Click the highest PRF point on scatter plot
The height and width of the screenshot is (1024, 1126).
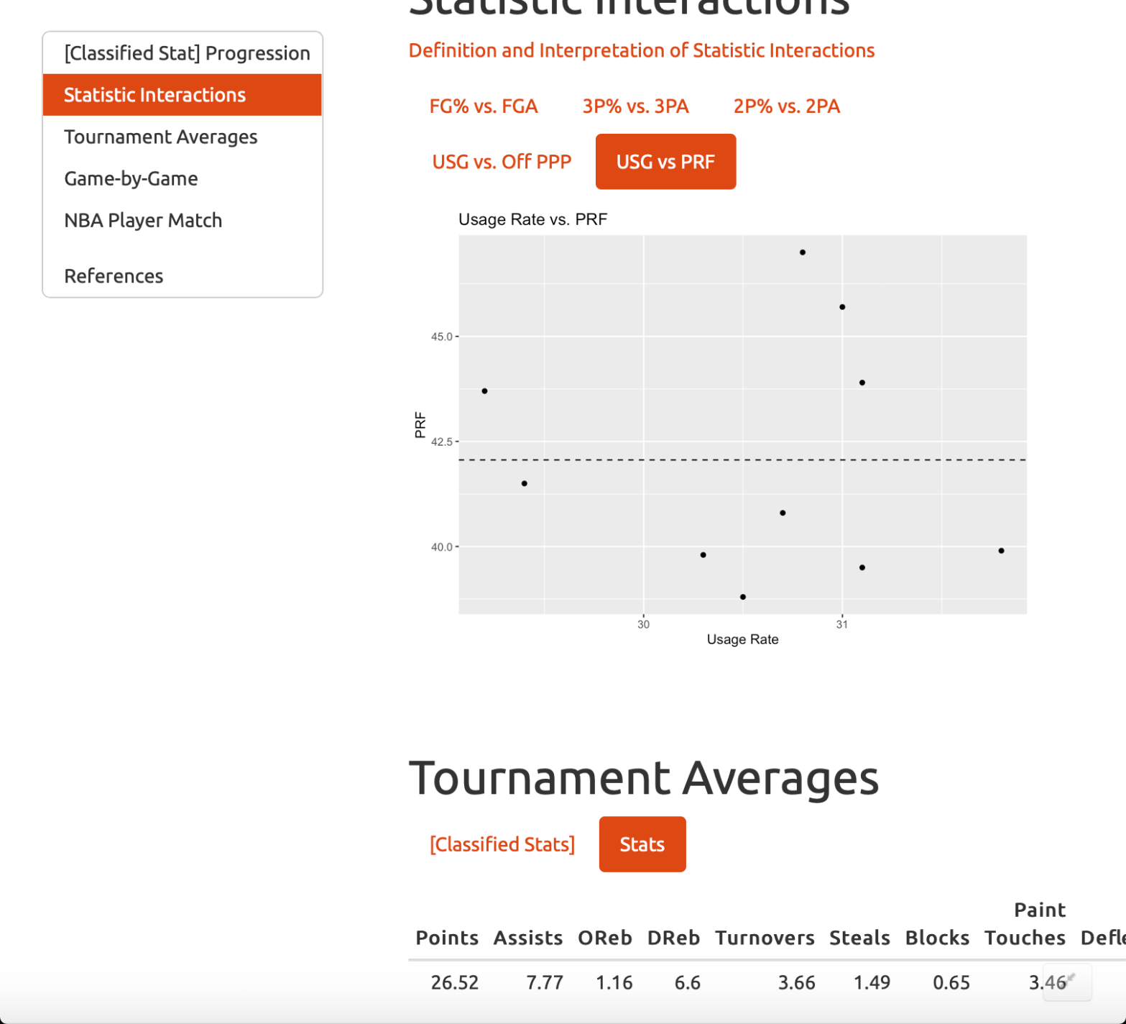[803, 252]
